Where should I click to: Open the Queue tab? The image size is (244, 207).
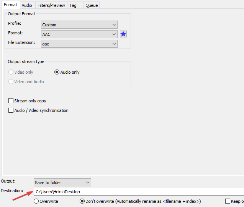[92, 5]
